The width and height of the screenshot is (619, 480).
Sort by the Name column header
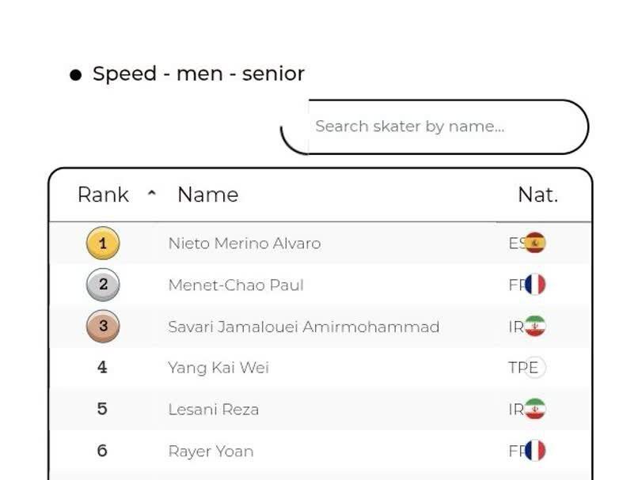207,195
